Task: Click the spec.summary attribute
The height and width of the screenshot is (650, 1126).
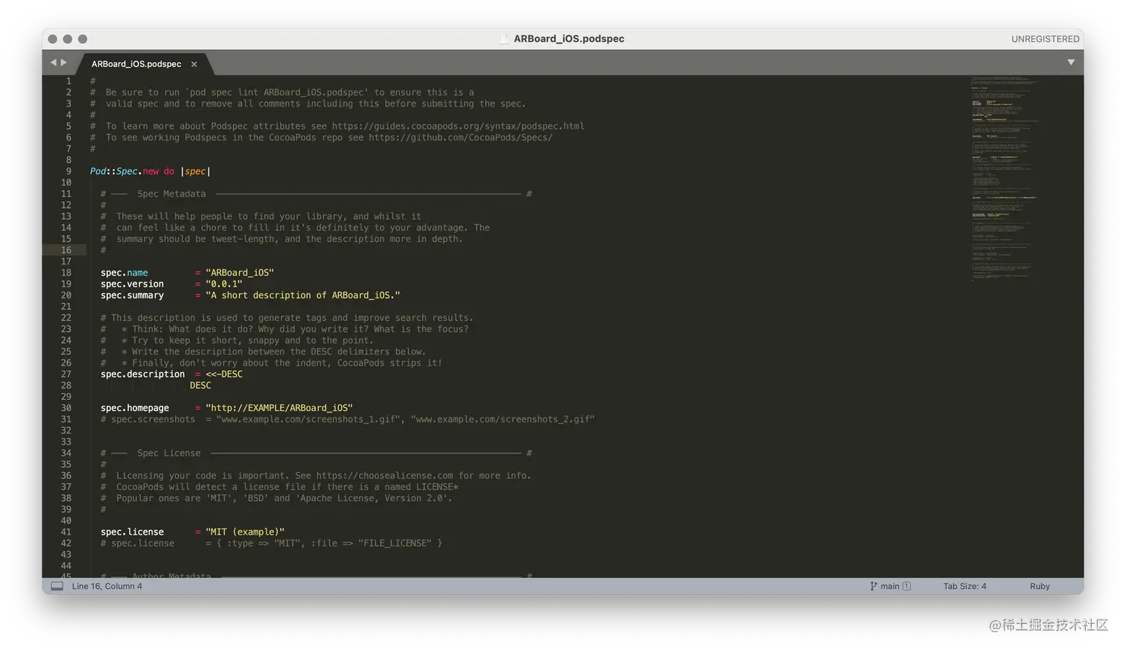Action: (133, 296)
